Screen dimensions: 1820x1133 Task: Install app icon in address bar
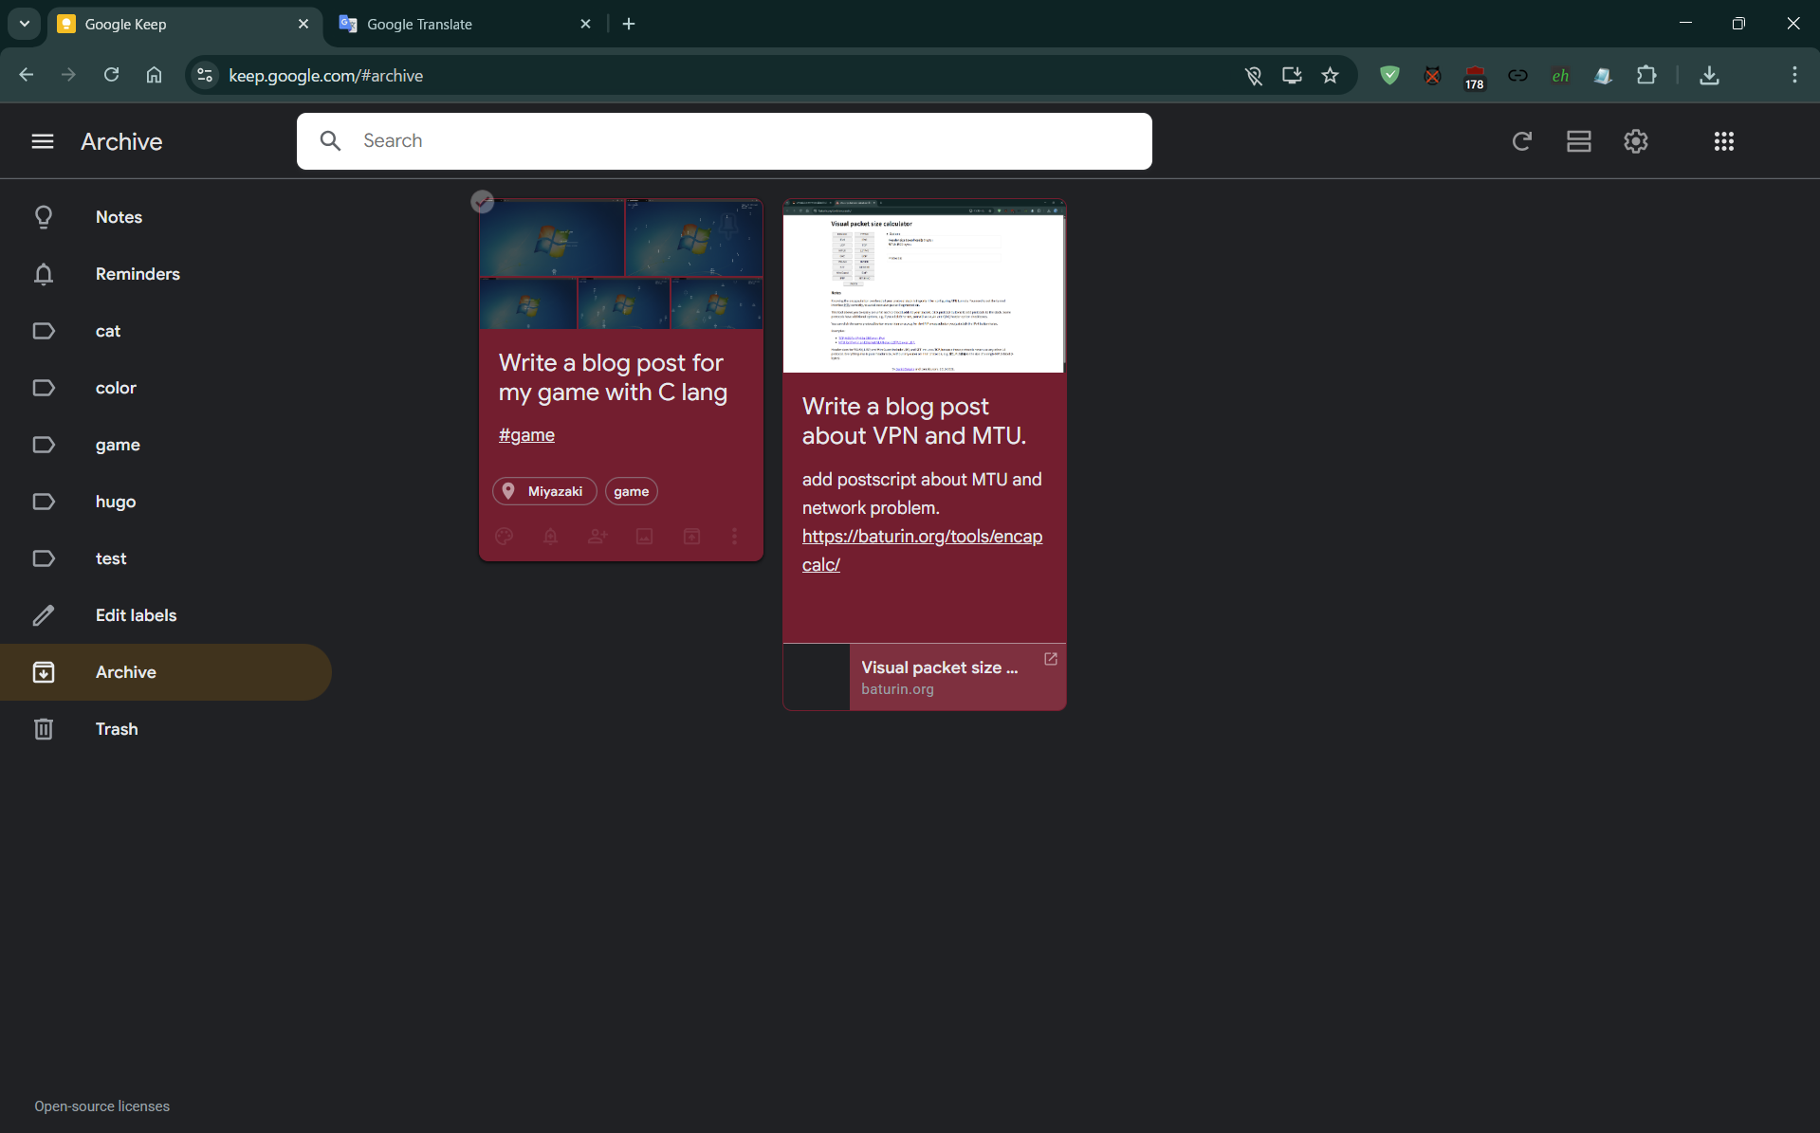[1291, 75]
